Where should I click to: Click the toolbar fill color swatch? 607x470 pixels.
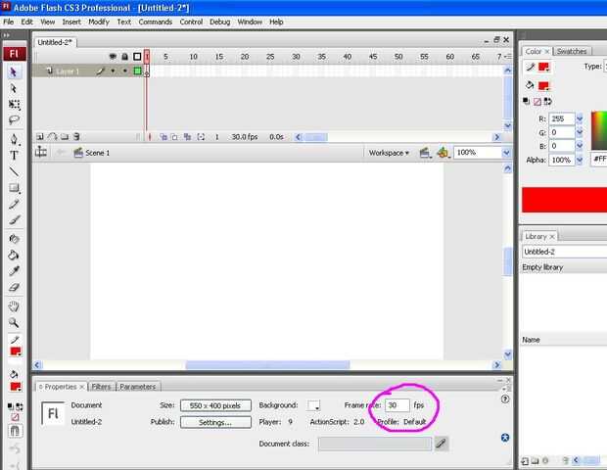(x=16, y=387)
